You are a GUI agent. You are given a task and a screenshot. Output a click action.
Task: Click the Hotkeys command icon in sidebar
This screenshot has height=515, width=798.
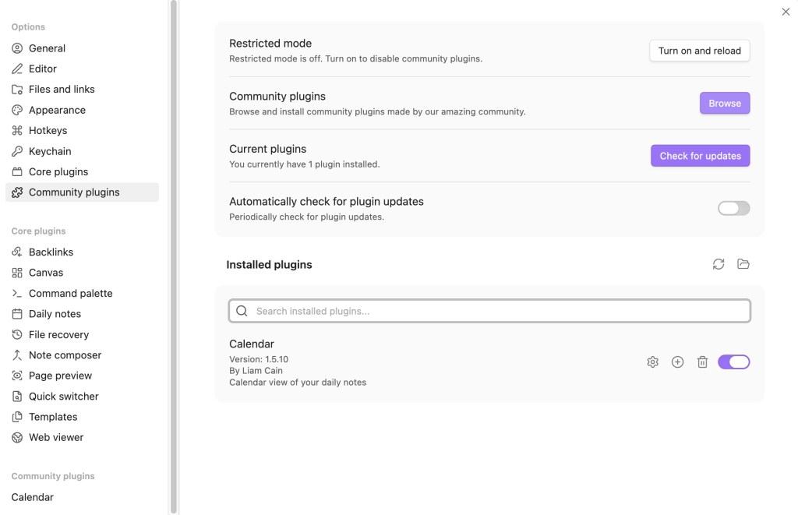17,131
